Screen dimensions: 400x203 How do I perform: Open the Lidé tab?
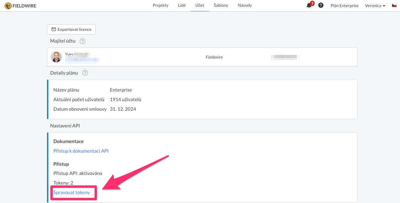pyautogui.click(x=181, y=5)
